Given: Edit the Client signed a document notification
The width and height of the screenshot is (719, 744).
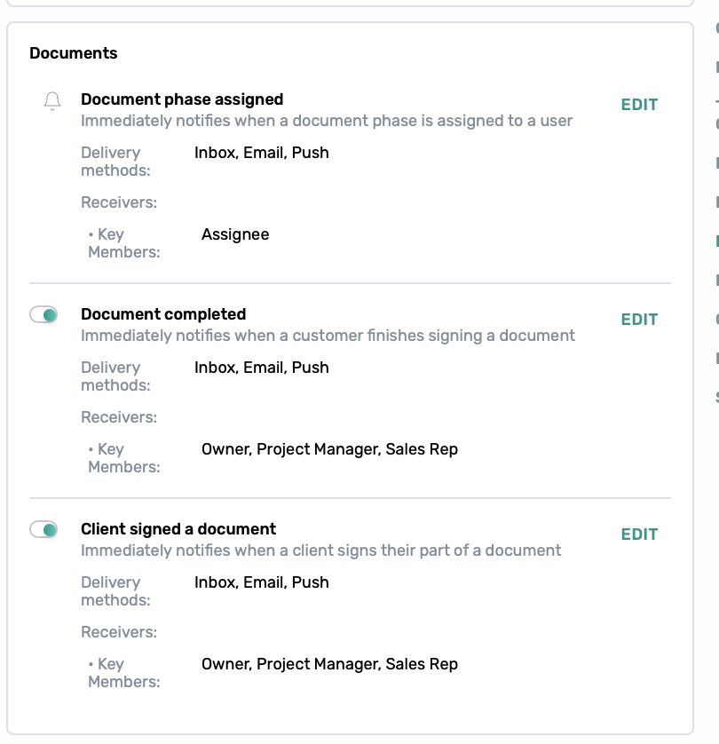Looking at the screenshot, I should tap(639, 534).
